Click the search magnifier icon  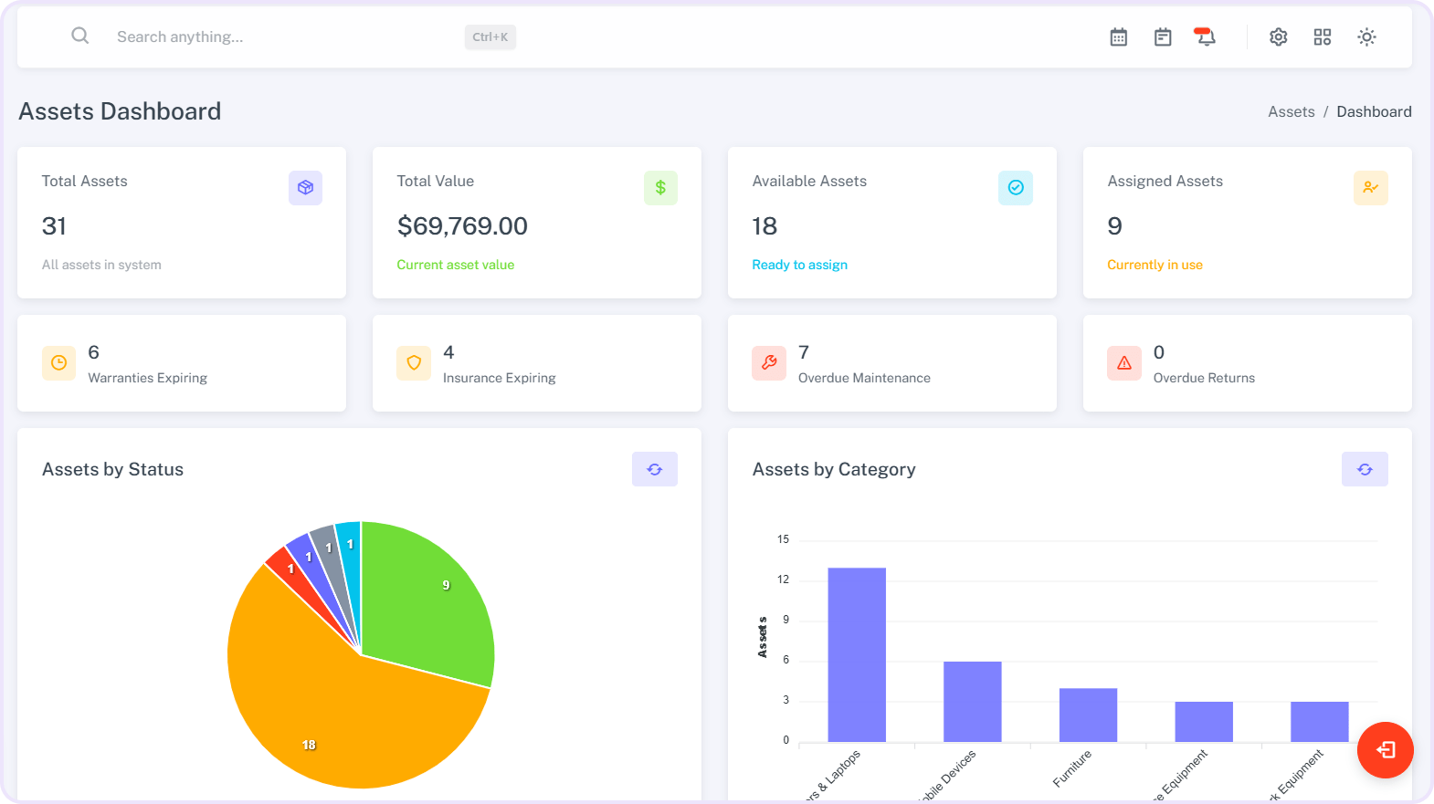[x=80, y=37]
